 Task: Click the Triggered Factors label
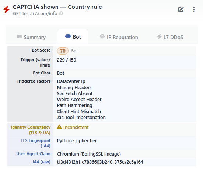(34, 81)
